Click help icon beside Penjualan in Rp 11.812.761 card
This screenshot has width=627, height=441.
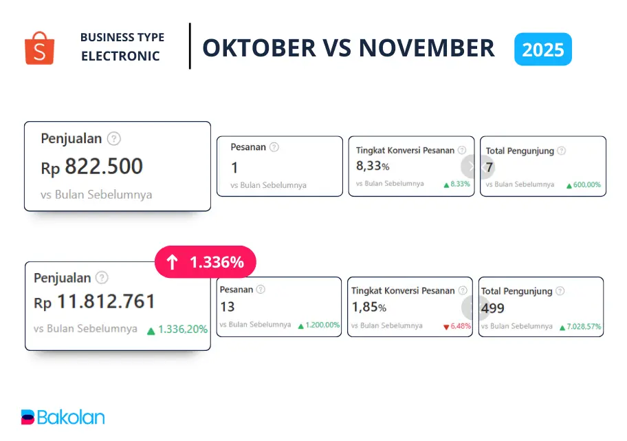[x=102, y=278]
